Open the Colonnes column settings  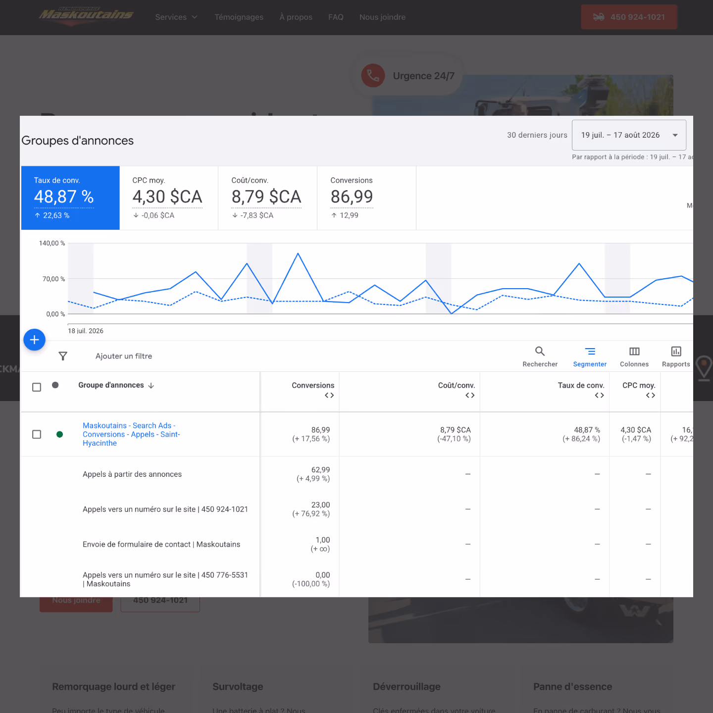[634, 356]
